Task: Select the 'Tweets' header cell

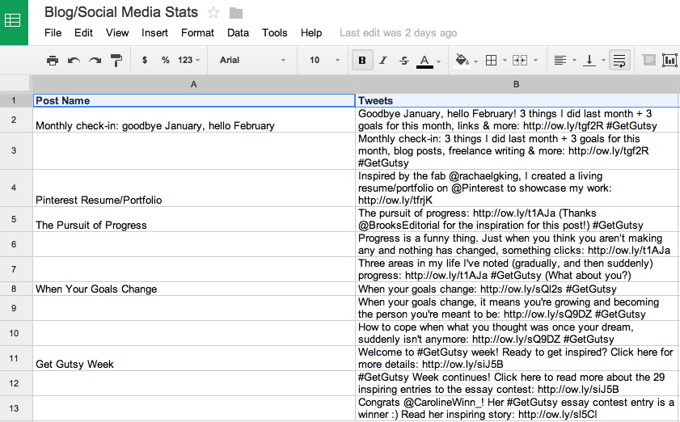Action: [517, 100]
